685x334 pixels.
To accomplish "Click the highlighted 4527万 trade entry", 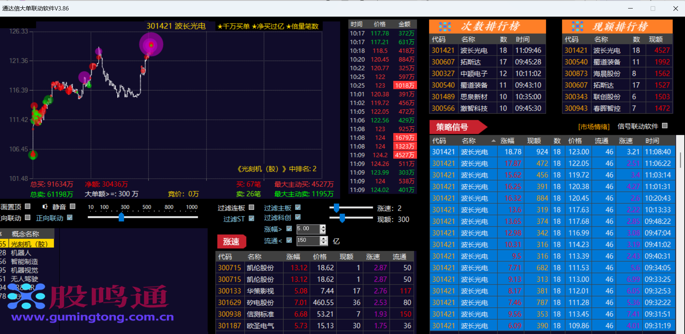I will click(405, 155).
